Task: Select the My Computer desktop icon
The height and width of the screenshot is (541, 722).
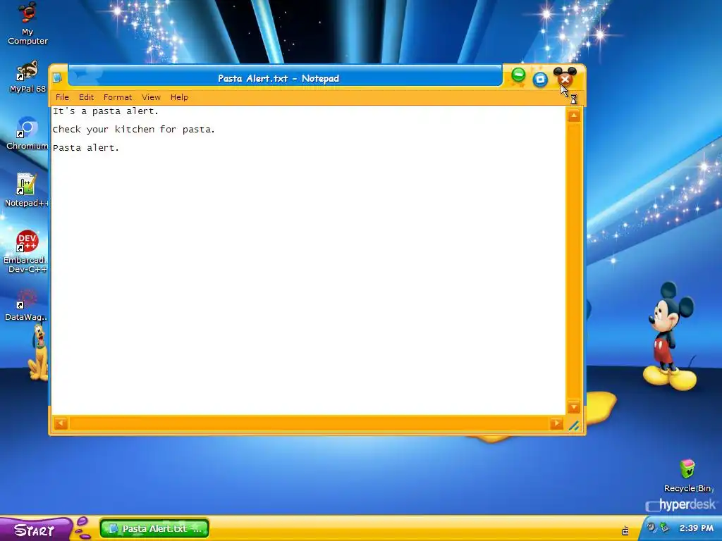Action: [27, 23]
